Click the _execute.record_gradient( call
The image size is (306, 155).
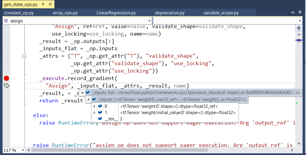78,78
